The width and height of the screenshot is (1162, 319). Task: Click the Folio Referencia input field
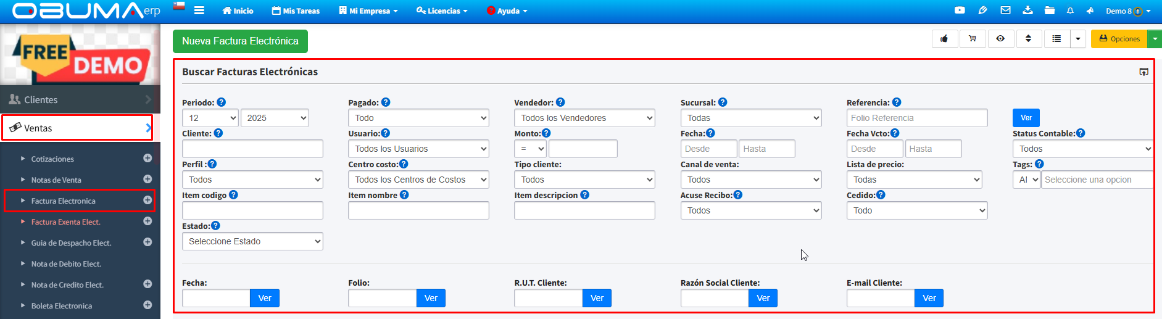pyautogui.click(x=916, y=118)
